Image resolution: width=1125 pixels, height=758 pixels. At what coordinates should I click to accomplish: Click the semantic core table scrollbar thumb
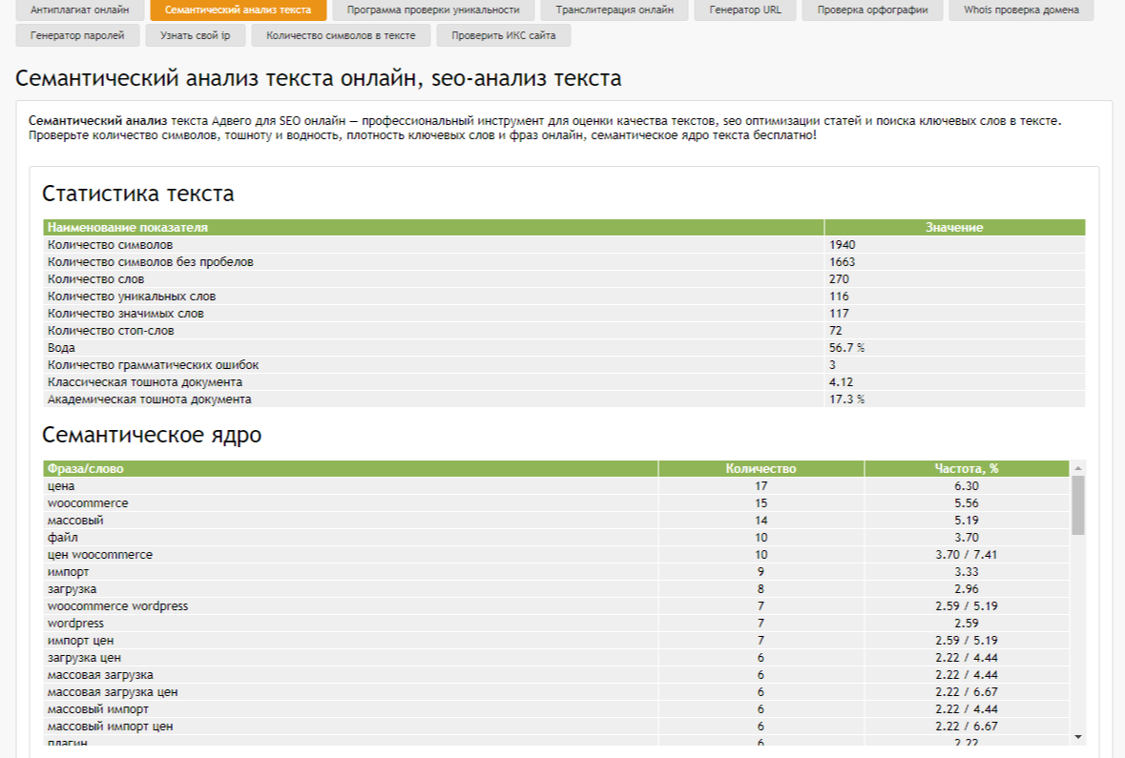[1077, 504]
